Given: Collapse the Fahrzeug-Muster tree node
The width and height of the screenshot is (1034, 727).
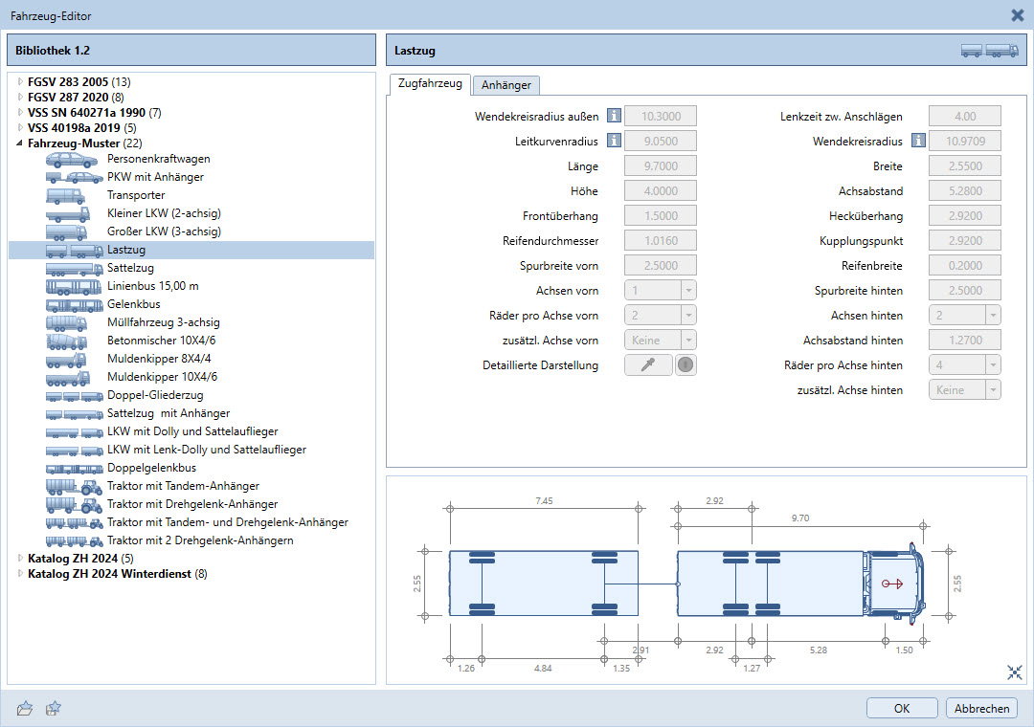Looking at the screenshot, I should (x=20, y=143).
